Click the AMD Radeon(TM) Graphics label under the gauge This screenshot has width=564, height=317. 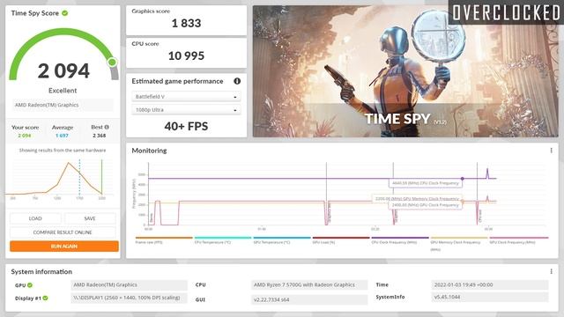[63, 105]
